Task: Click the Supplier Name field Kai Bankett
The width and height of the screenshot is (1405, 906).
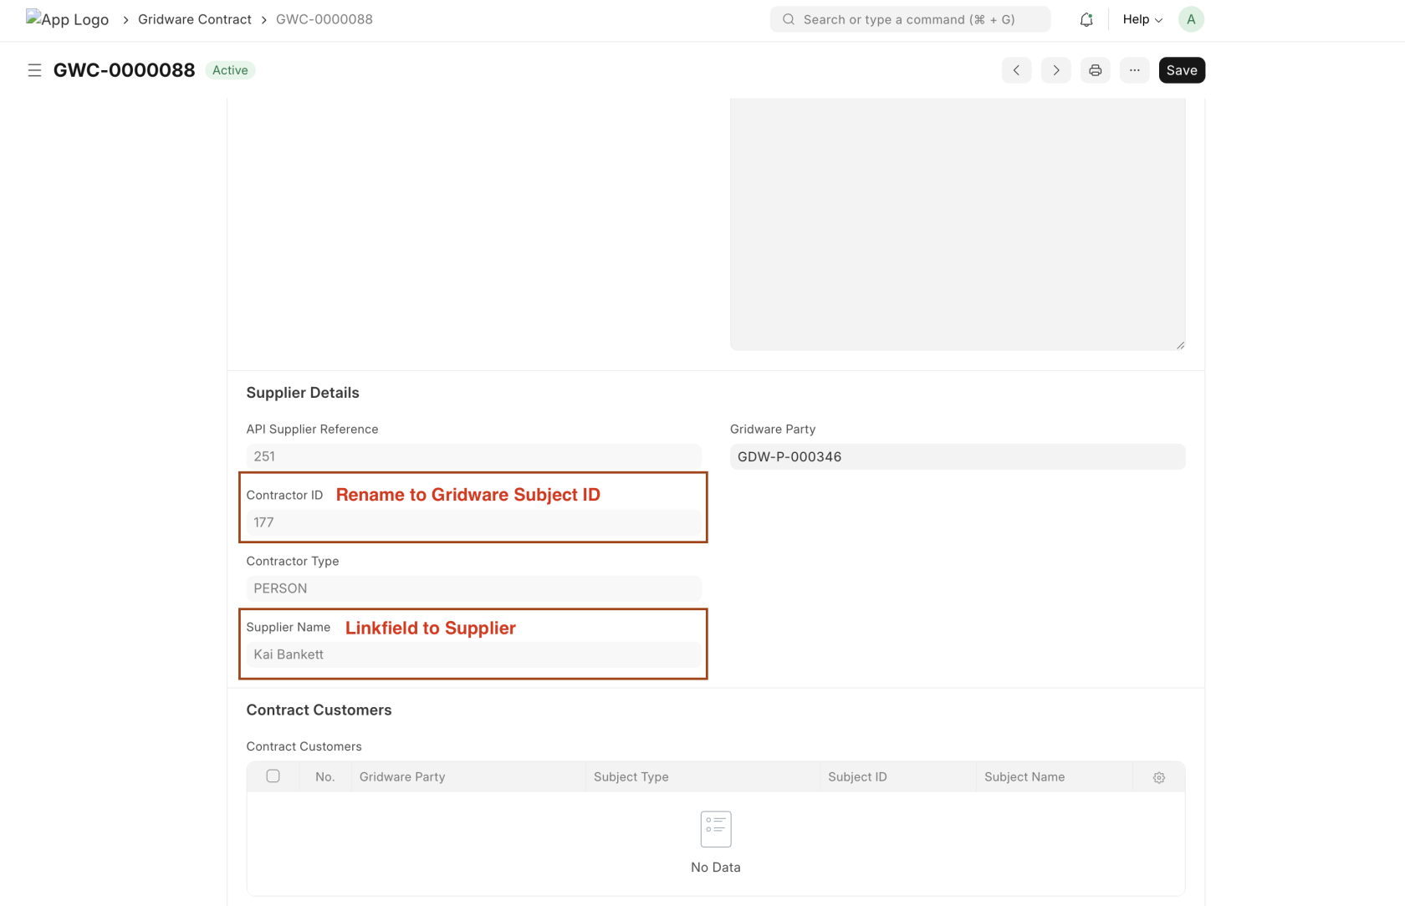Action: click(x=473, y=654)
